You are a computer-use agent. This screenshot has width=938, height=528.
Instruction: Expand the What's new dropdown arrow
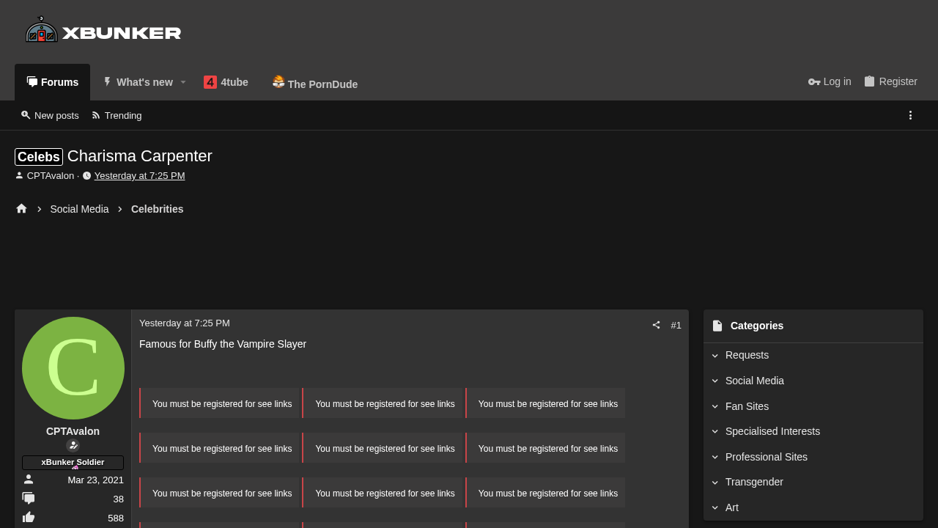coord(183,82)
